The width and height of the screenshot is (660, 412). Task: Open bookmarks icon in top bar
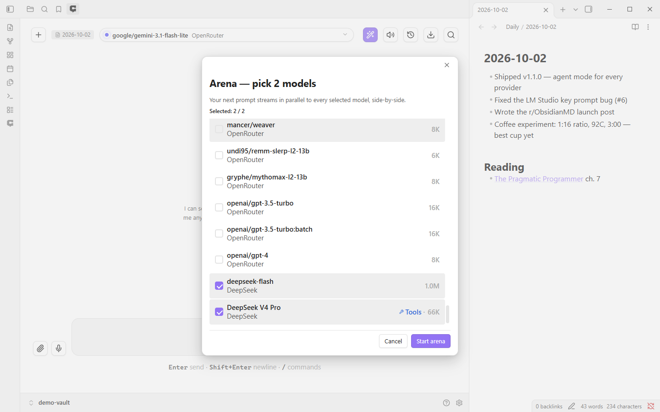(59, 9)
